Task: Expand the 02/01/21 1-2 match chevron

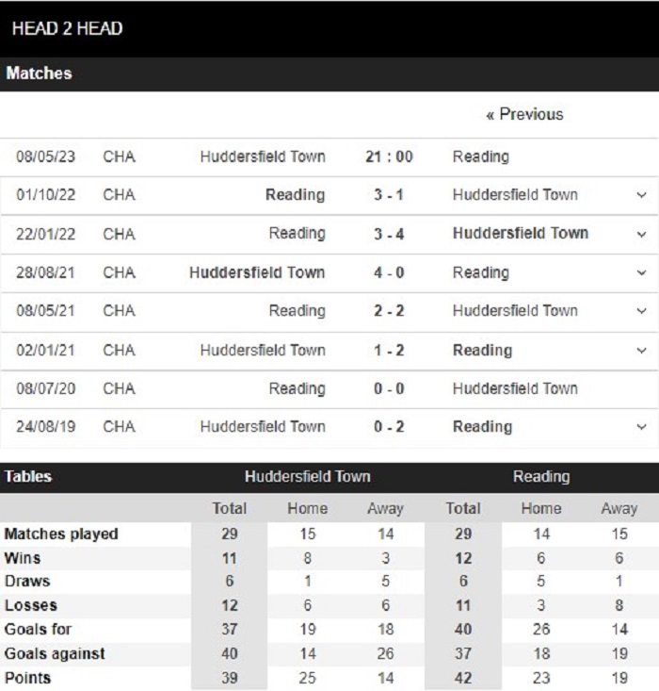Action: (x=641, y=351)
